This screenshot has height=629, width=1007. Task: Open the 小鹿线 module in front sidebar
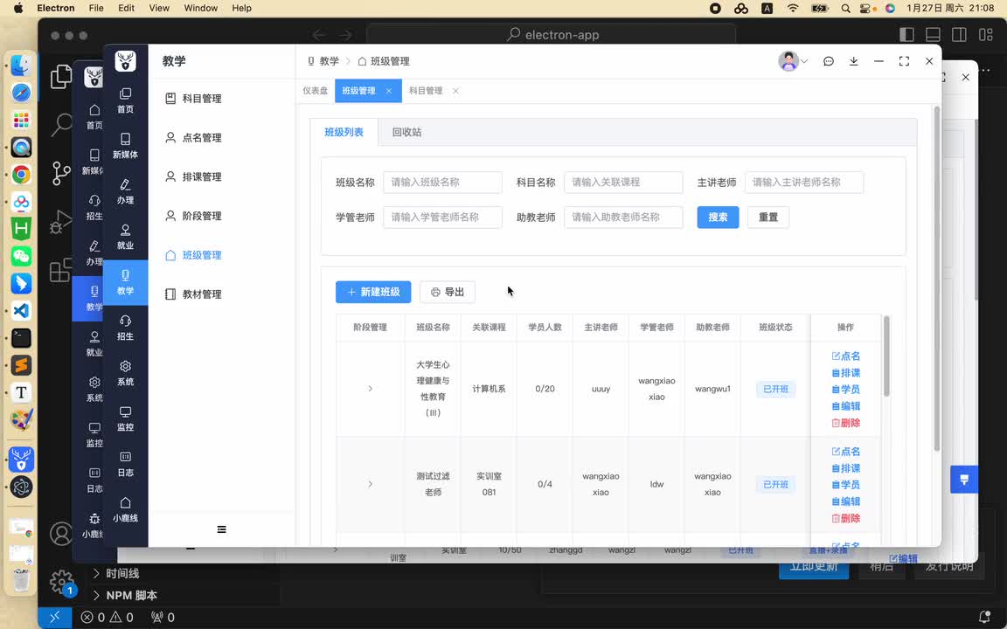coord(125,509)
